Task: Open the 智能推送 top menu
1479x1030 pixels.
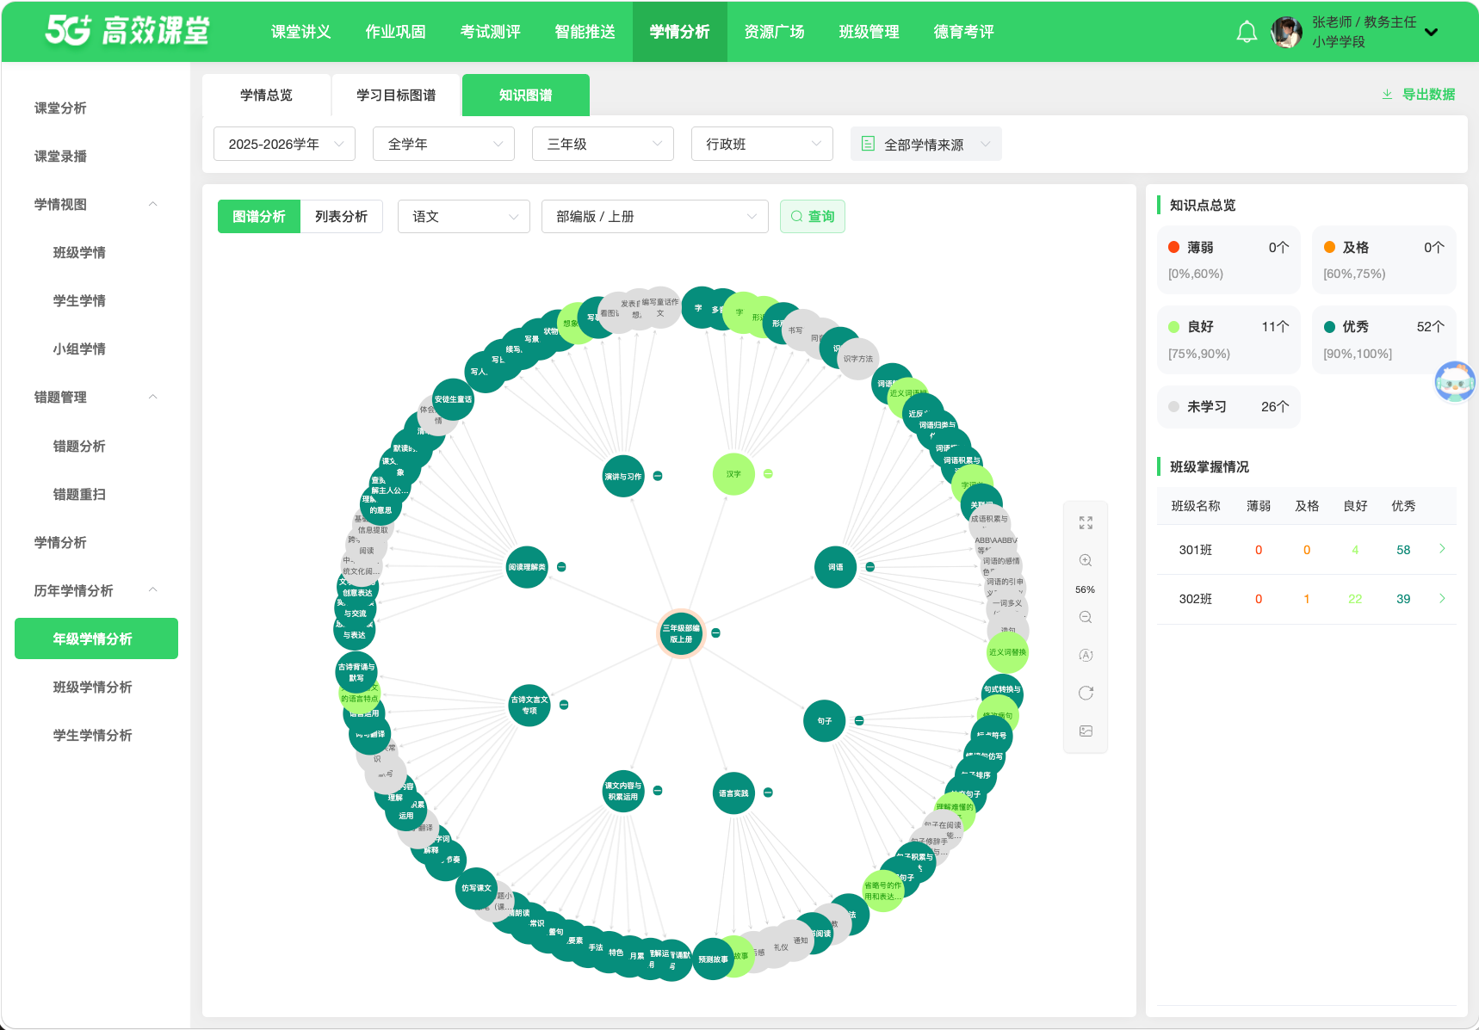Action: tap(585, 32)
